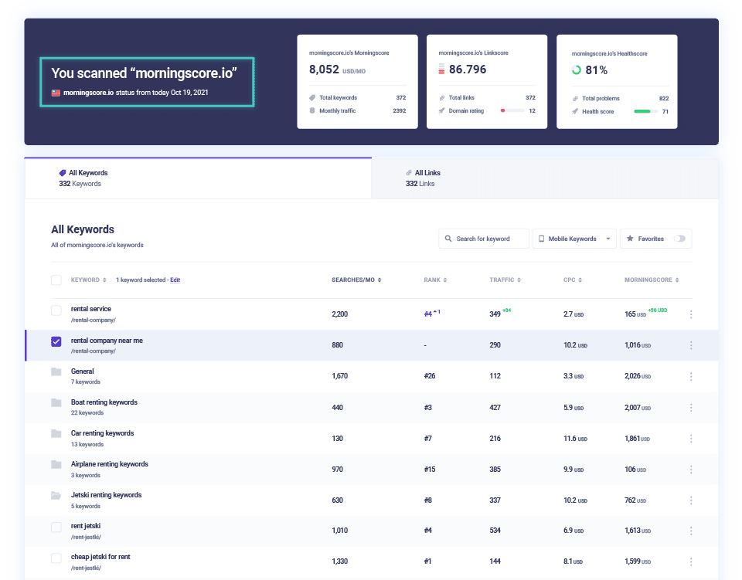Image resolution: width=742 pixels, height=580 pixels.
Task: Open the three-dot menu for rent jetski row
Action: pyautogui.click(x=691, y=531)
